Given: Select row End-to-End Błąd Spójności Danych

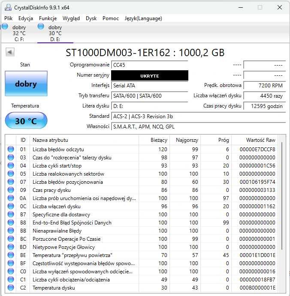Looking at the screenshot, I should (142, 223).
